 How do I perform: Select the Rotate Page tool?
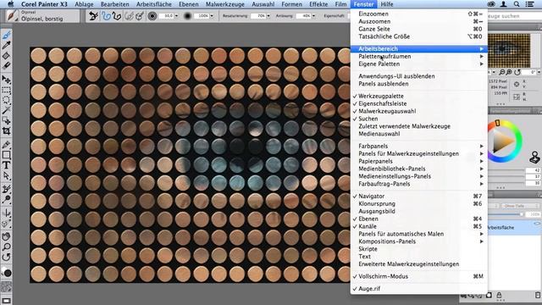pos(6,258)
